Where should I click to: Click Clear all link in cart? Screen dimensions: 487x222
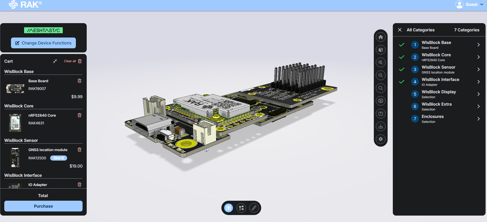click(x=70, y=61)
